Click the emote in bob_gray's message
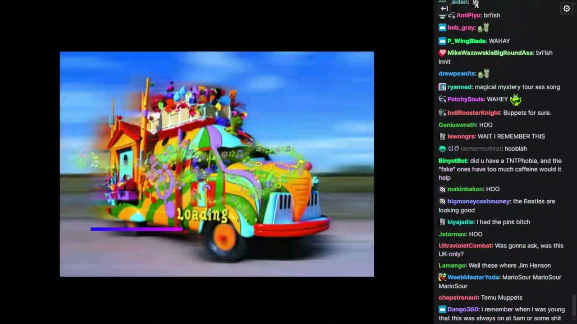 point(483,28)
